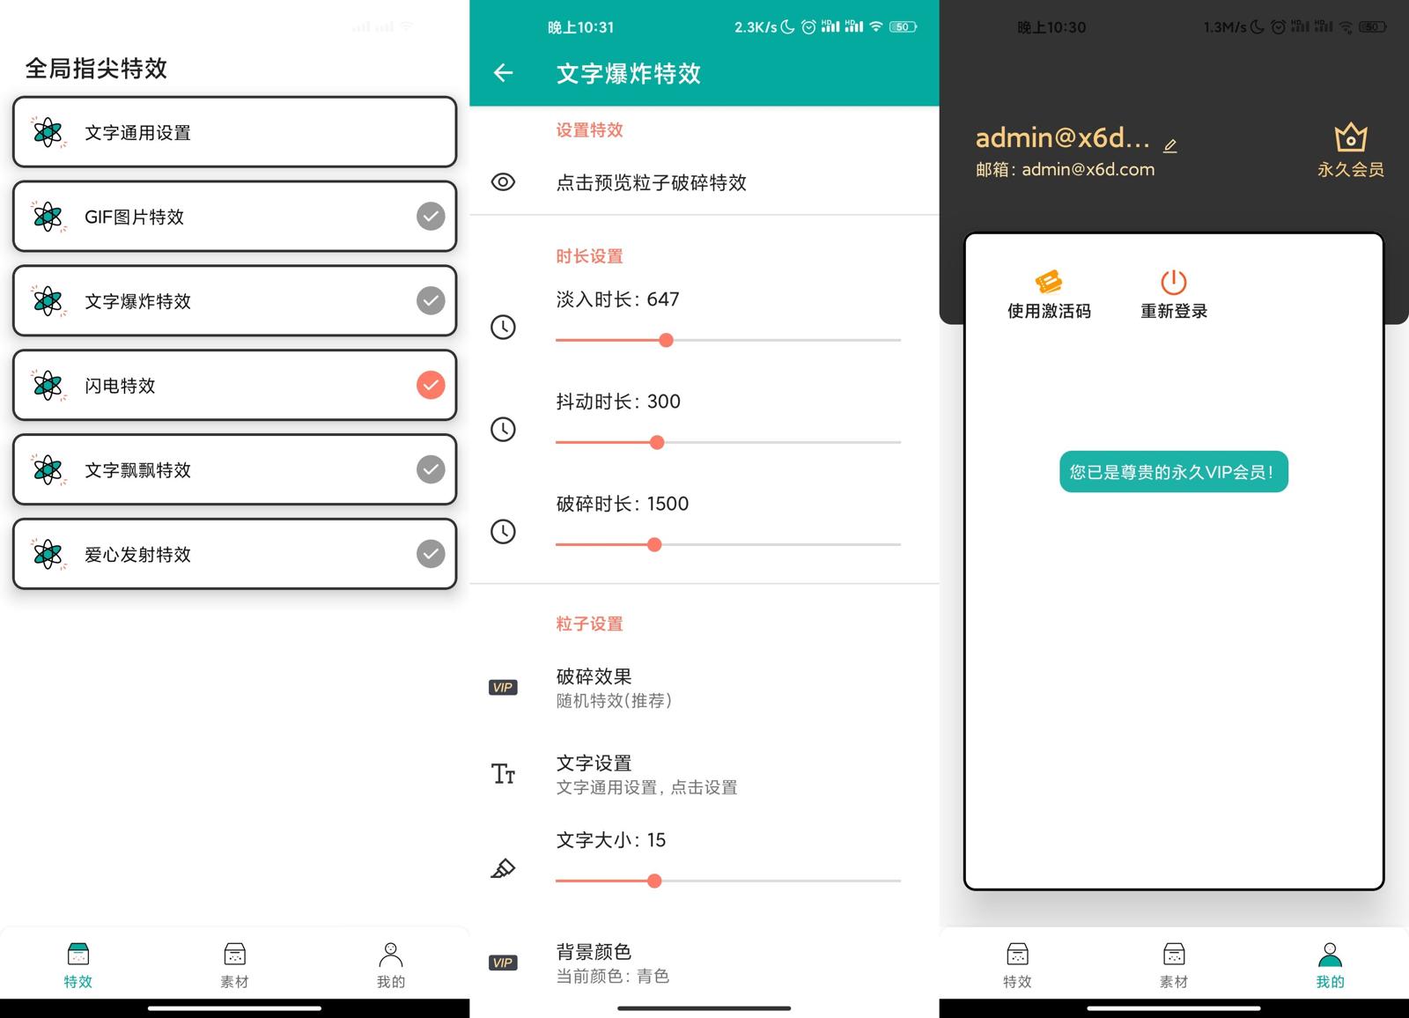
Task: Disable the 闪电特效 checkmark
Action: (x=430, y=385)
